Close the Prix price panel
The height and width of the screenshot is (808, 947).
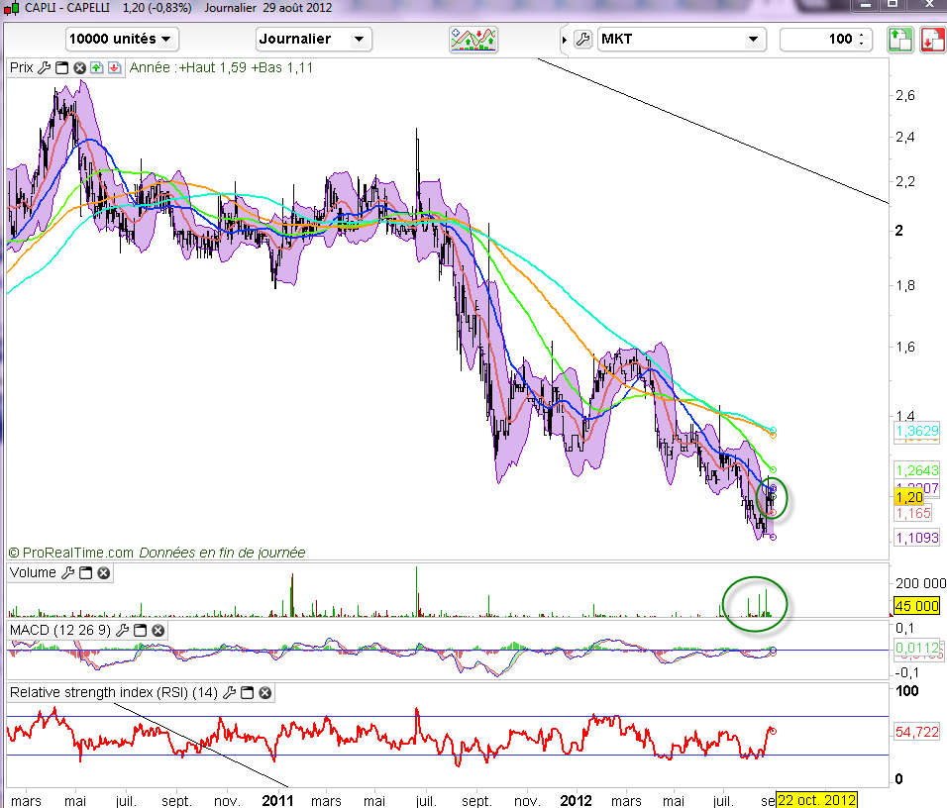(x=78, y=68)
